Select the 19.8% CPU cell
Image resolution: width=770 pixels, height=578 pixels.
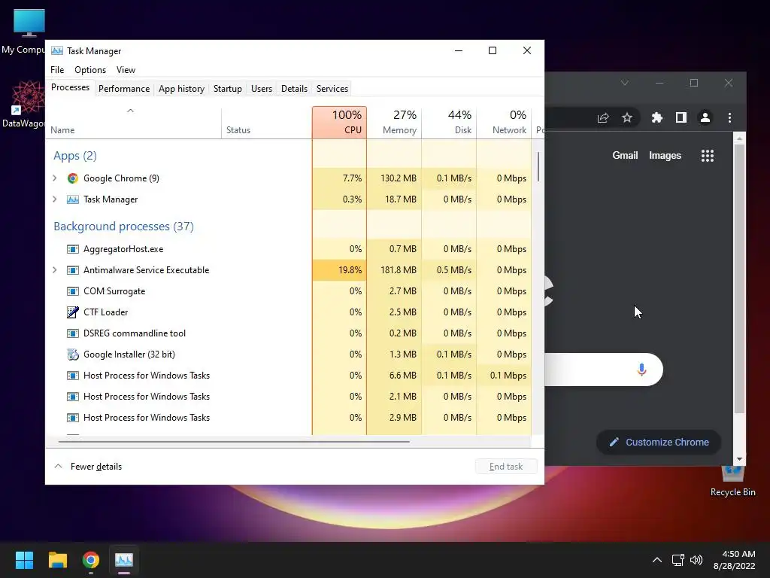pos(339,270)
